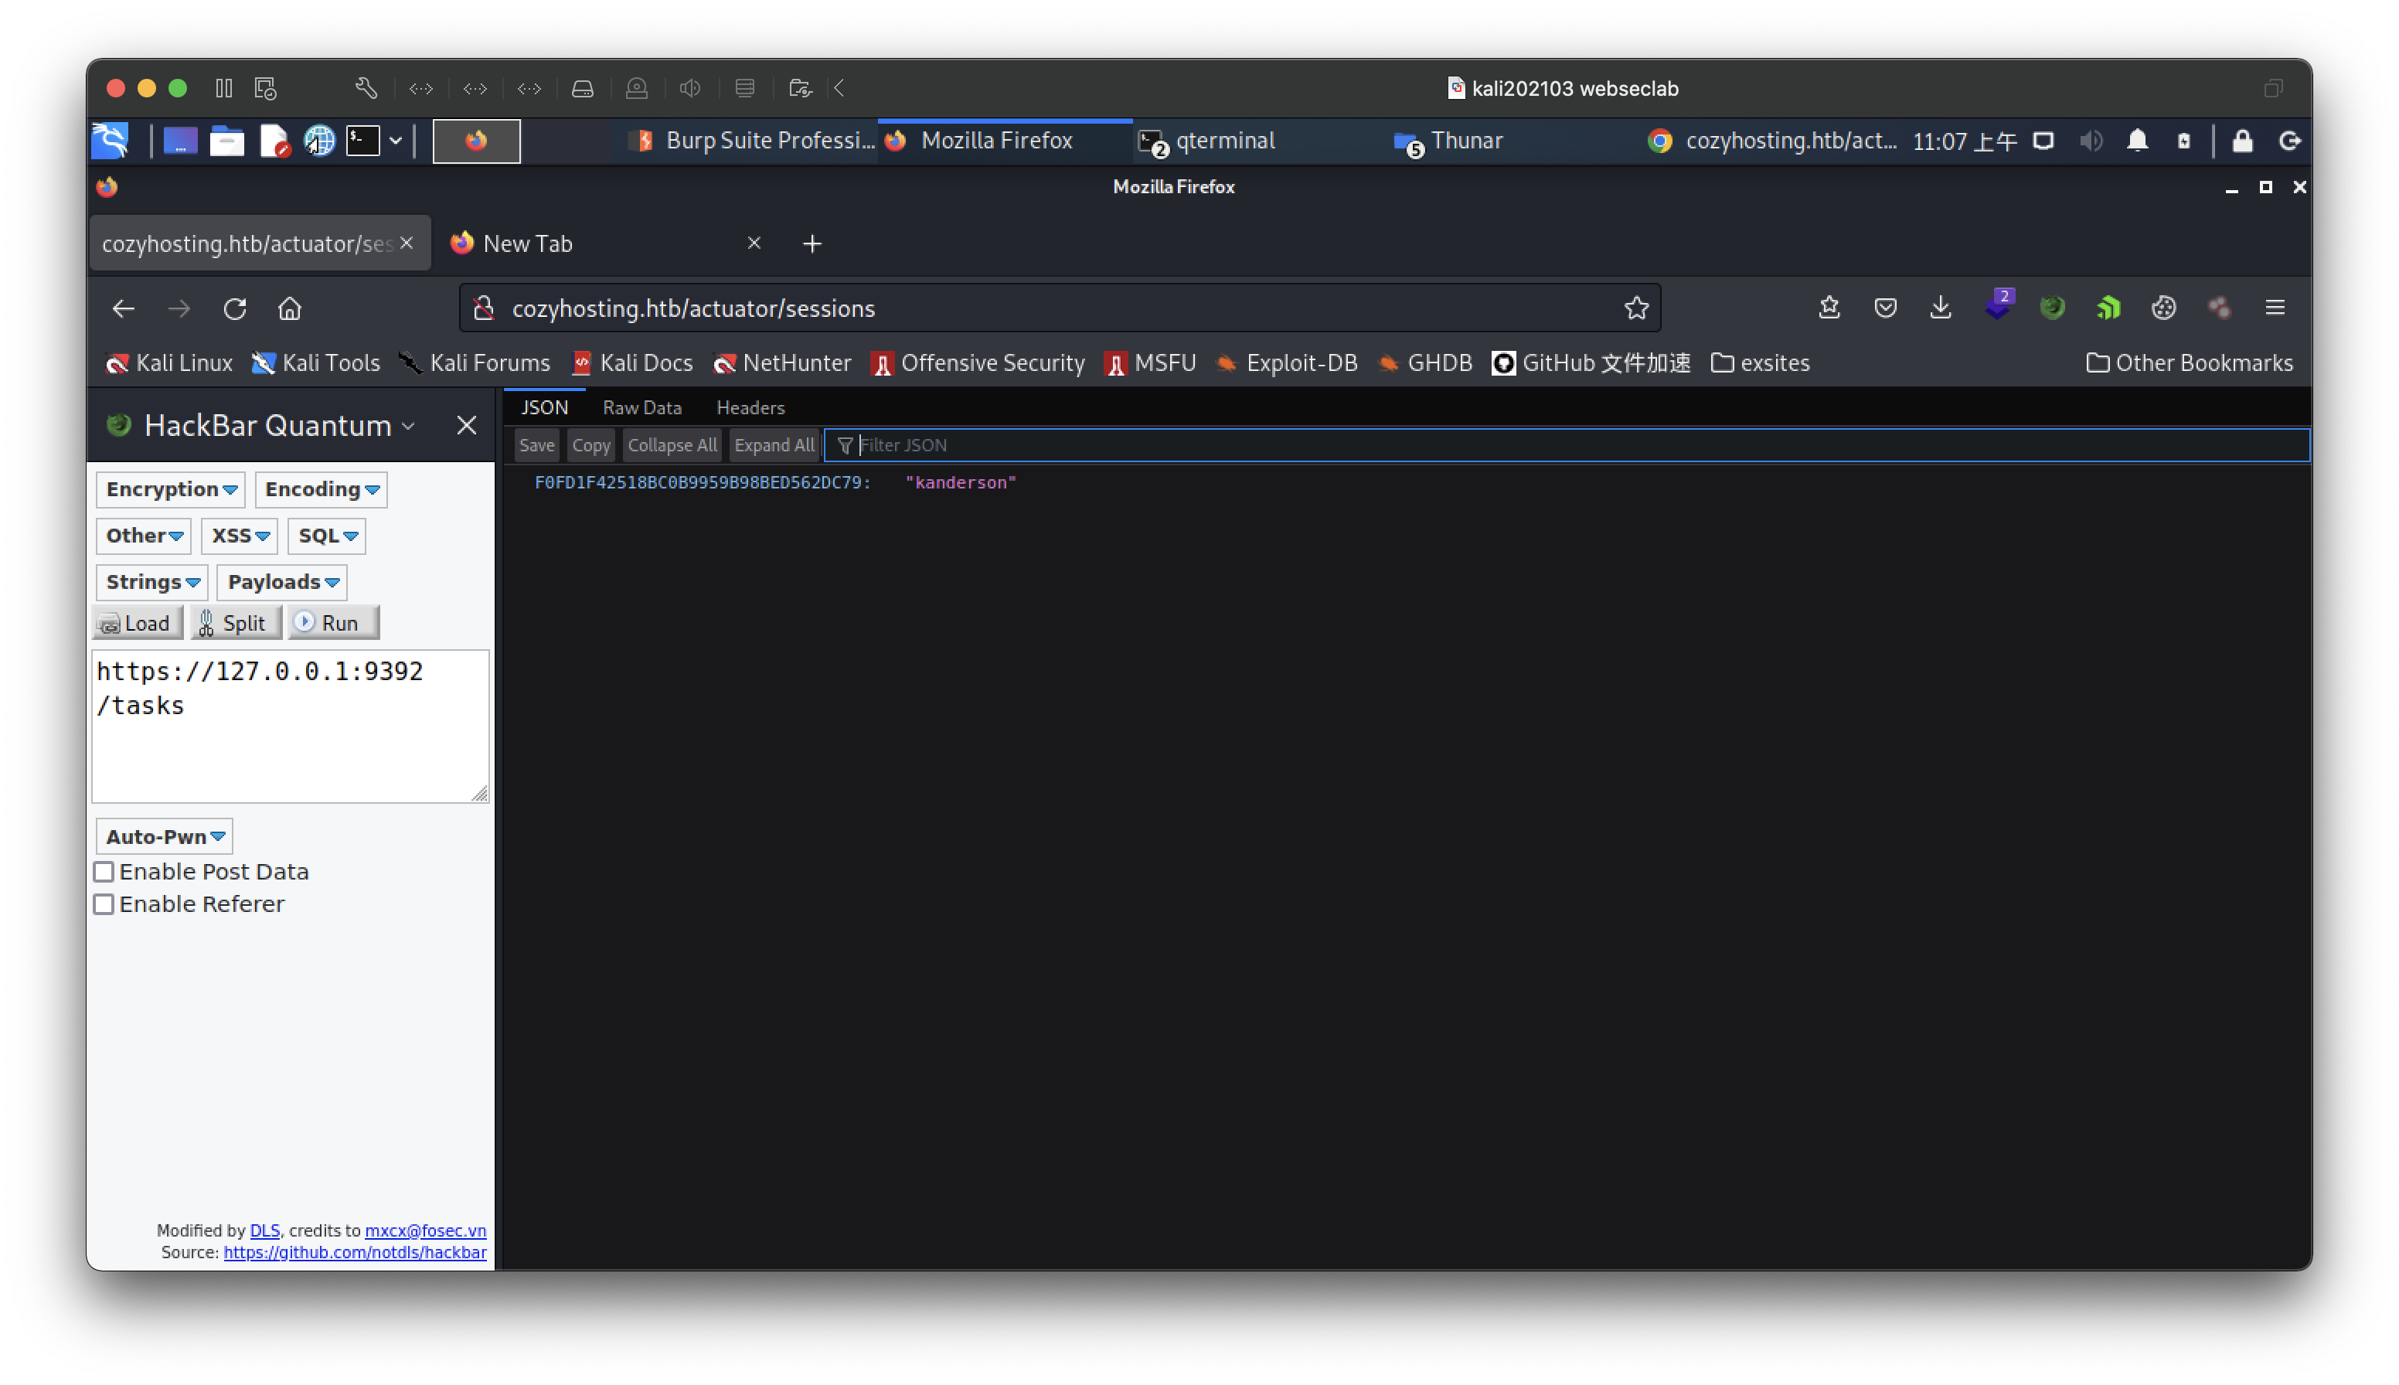Click the Headers tab in response viewer
Viewport: 2399px width, 1385px height.
tap(750, 407)
